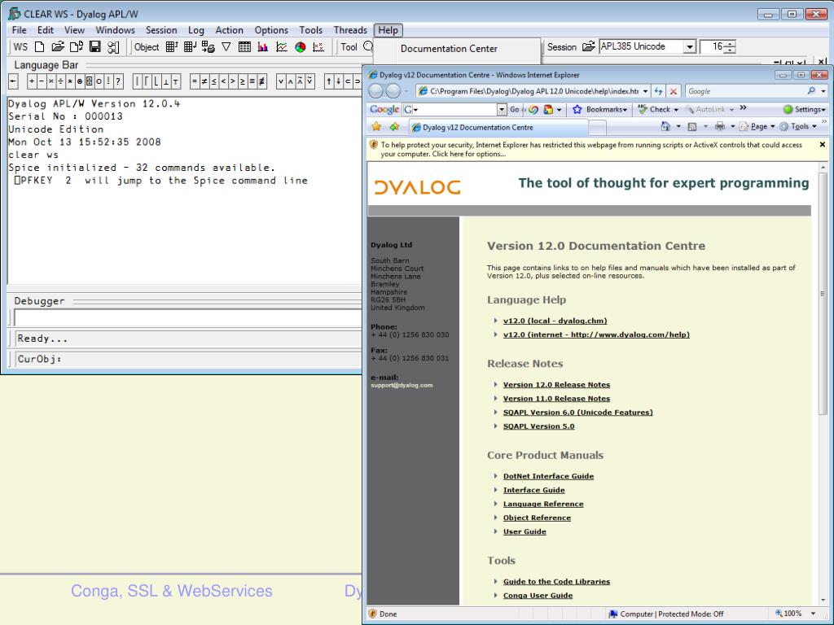Click the font size stepper next to 16

pos(730,46)
